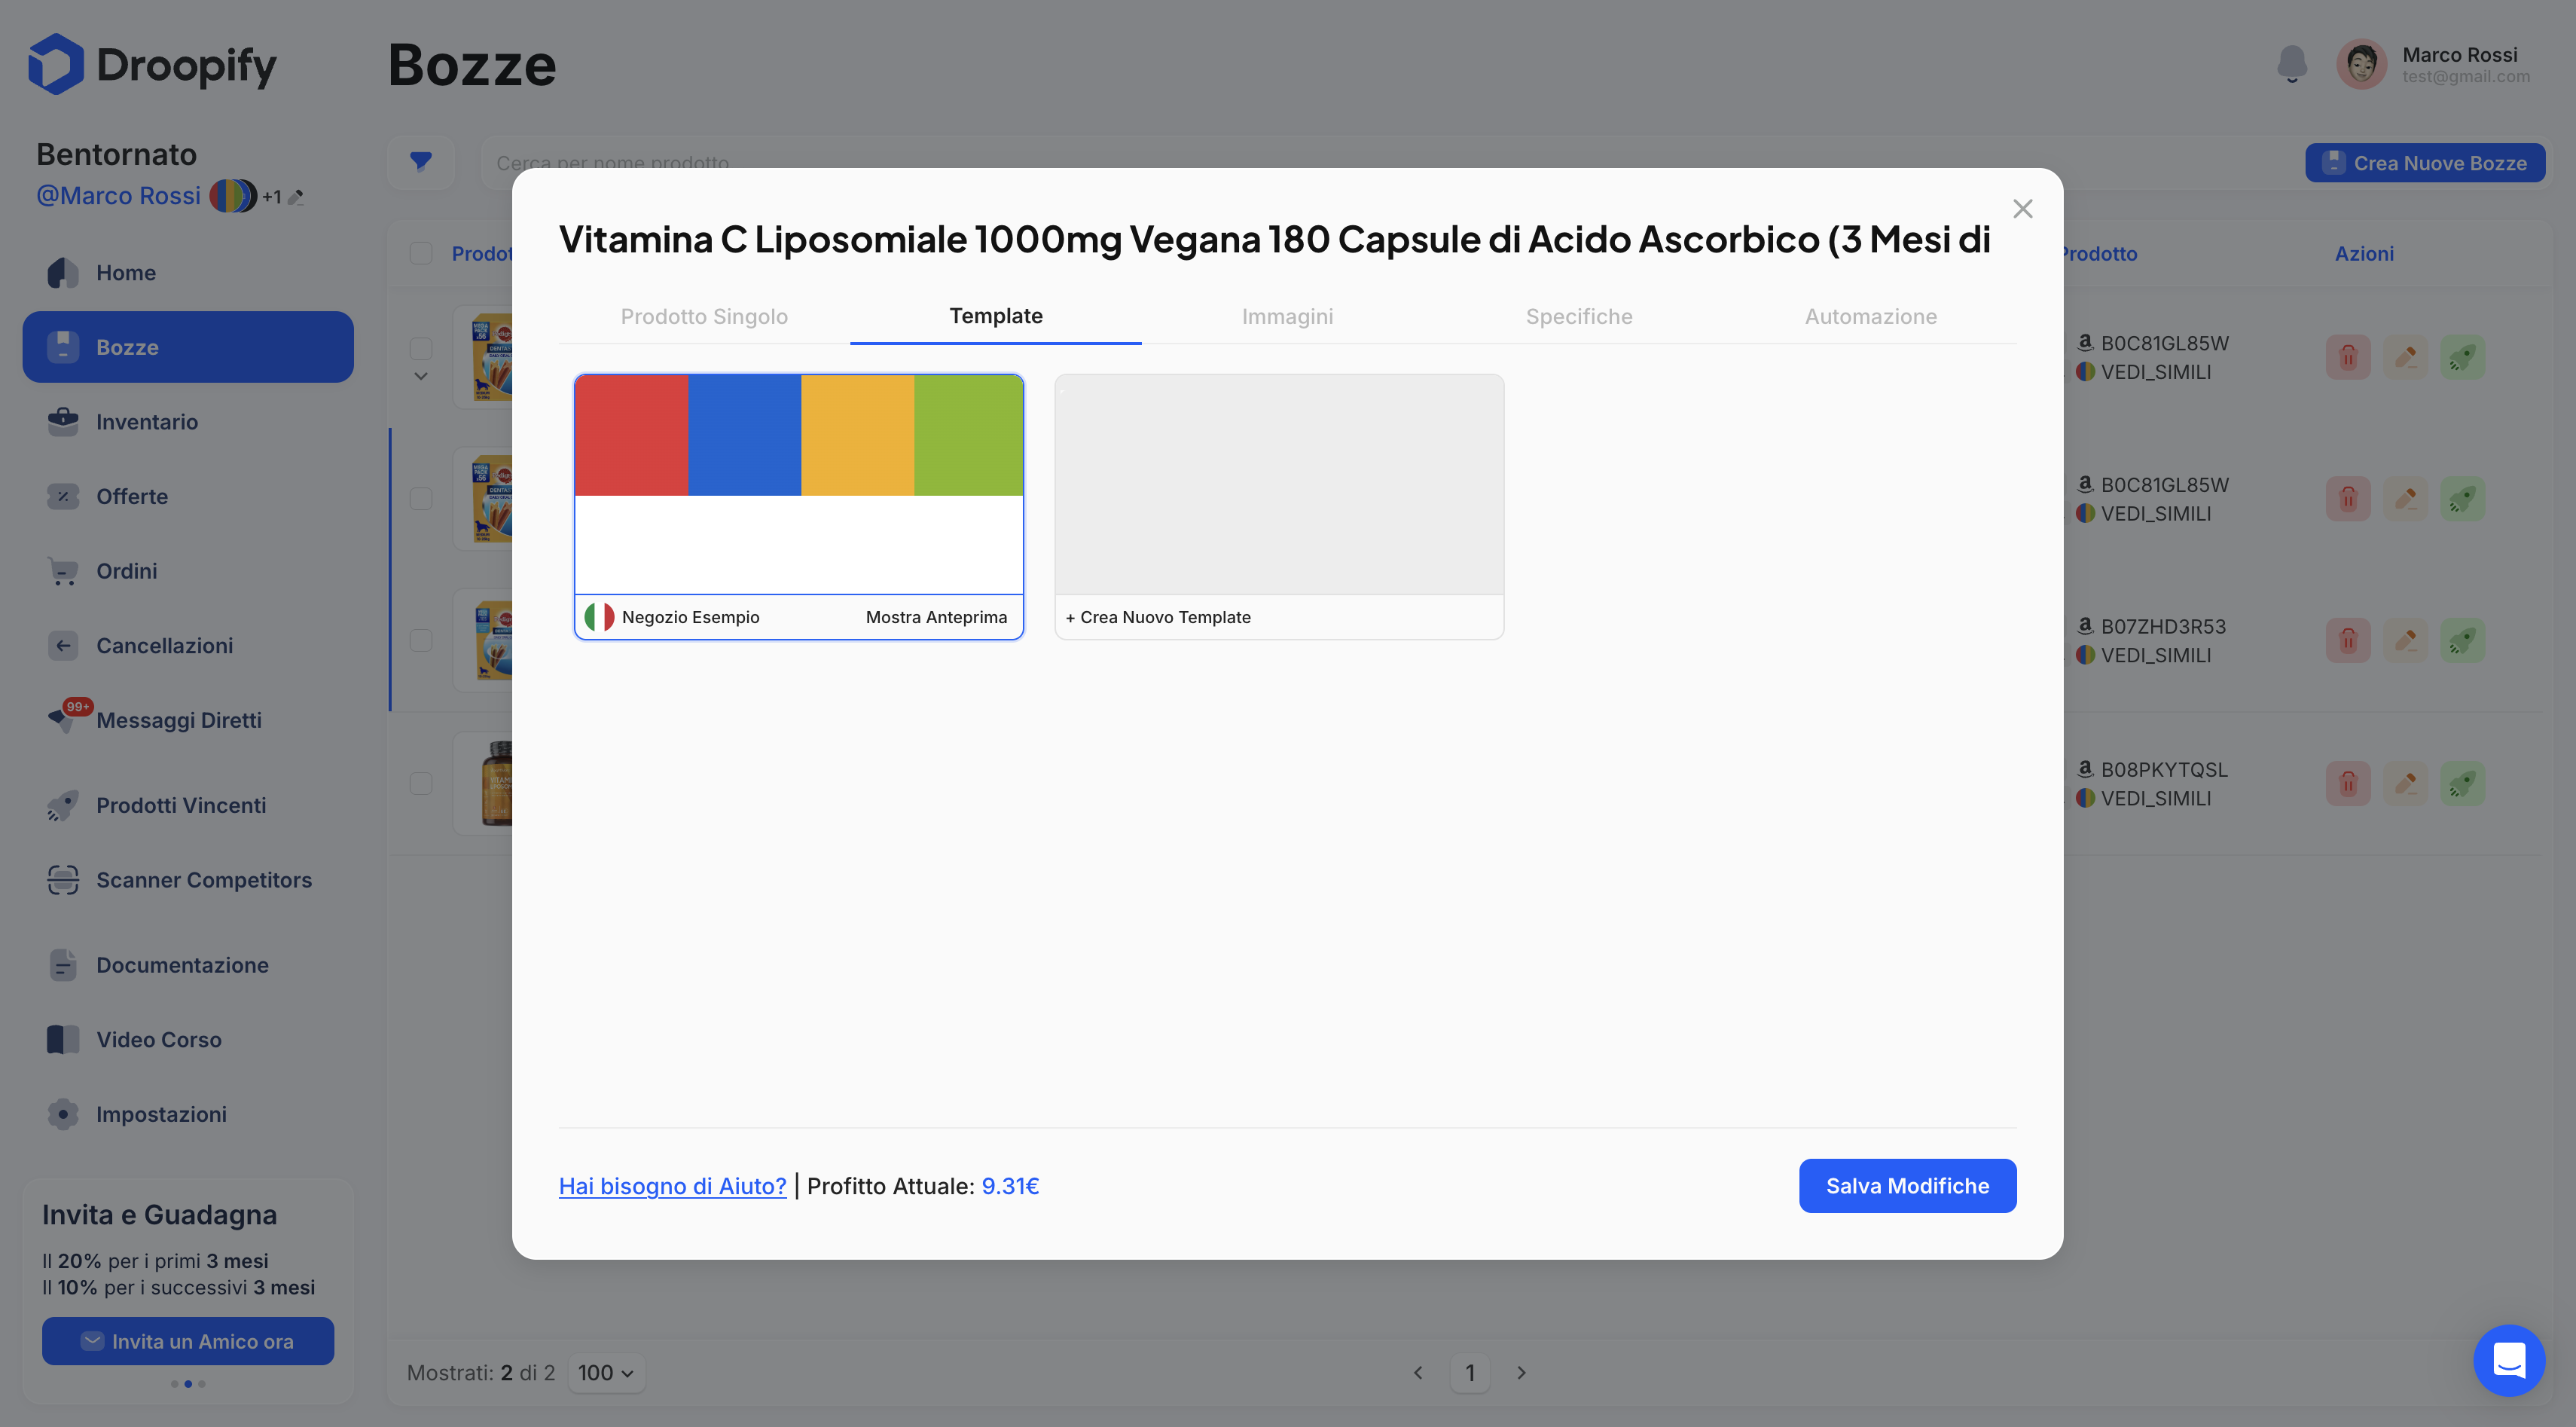The height and width of the screenshot is (1427, 2576).
Task: Open Messaggi Diretti with 99+ badge
Action: (x=154, y=719)
